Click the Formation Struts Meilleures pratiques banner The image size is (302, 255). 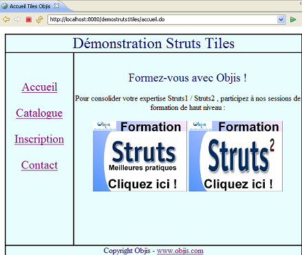coord(140,156)
